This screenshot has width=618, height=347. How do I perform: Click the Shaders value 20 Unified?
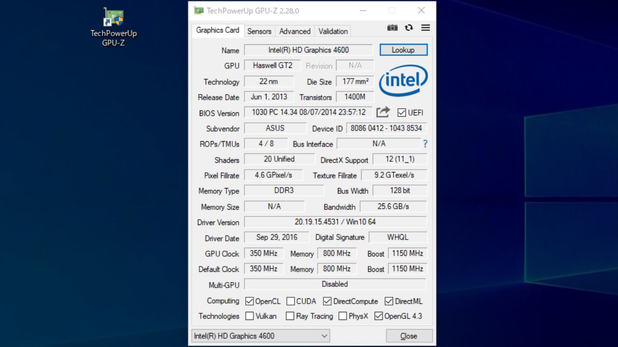pyautogui.click(x=279, y=159)
